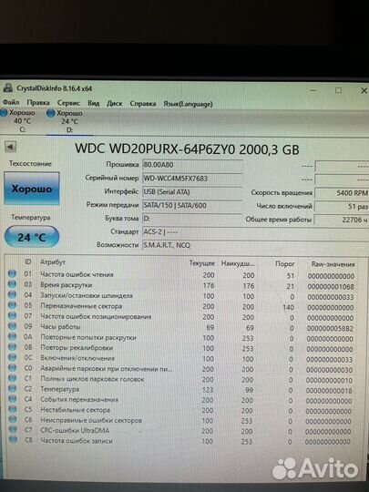
Task: Click raw value 000000000018 in Температура row
Action: [329, 391]
